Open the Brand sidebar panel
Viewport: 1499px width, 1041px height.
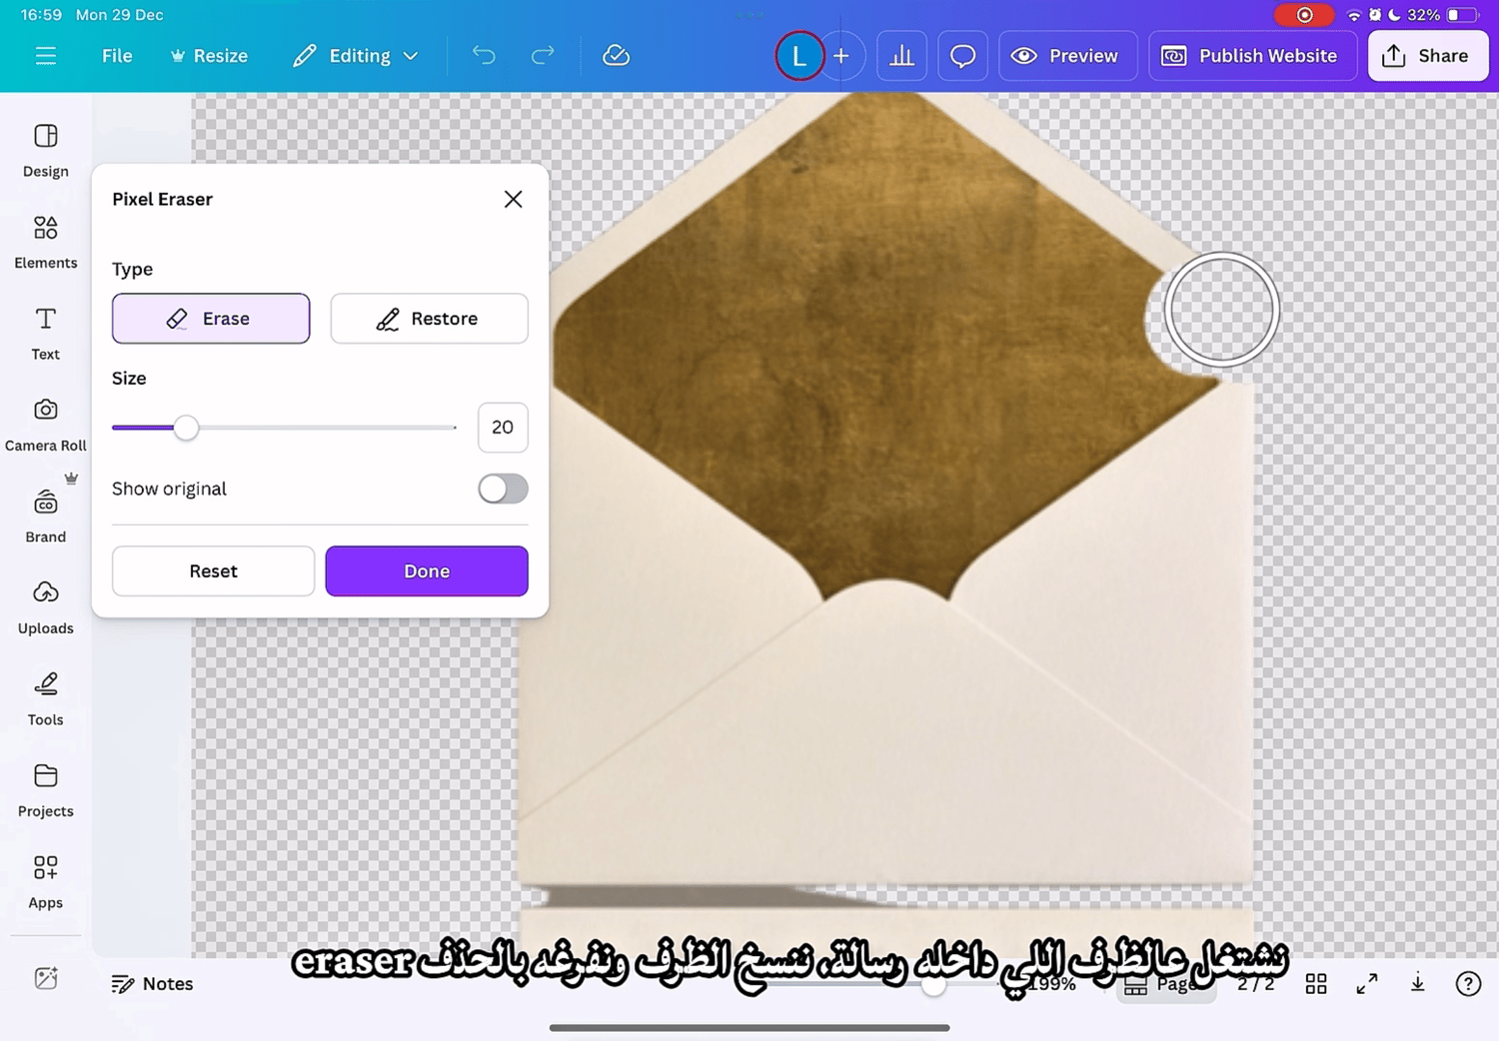point(46,517)
